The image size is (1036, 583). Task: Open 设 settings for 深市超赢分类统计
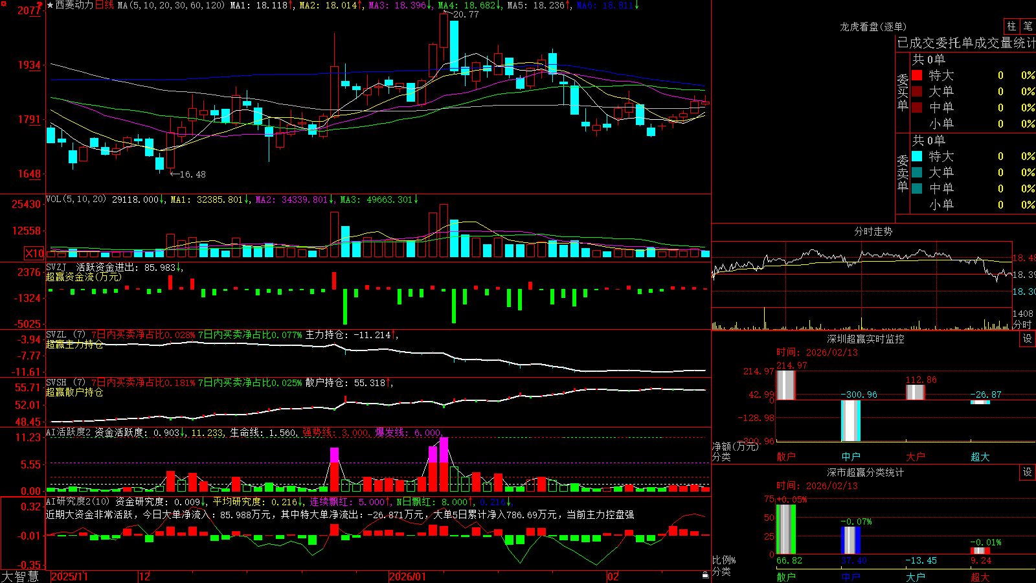(1027, 472)
